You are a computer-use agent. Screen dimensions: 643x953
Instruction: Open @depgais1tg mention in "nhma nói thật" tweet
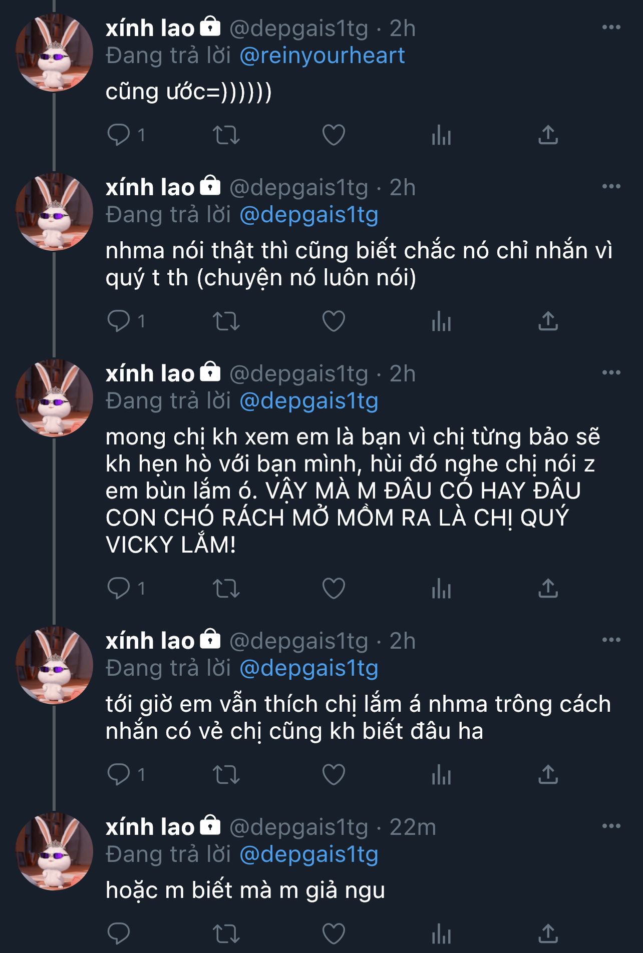pos(309,215)
